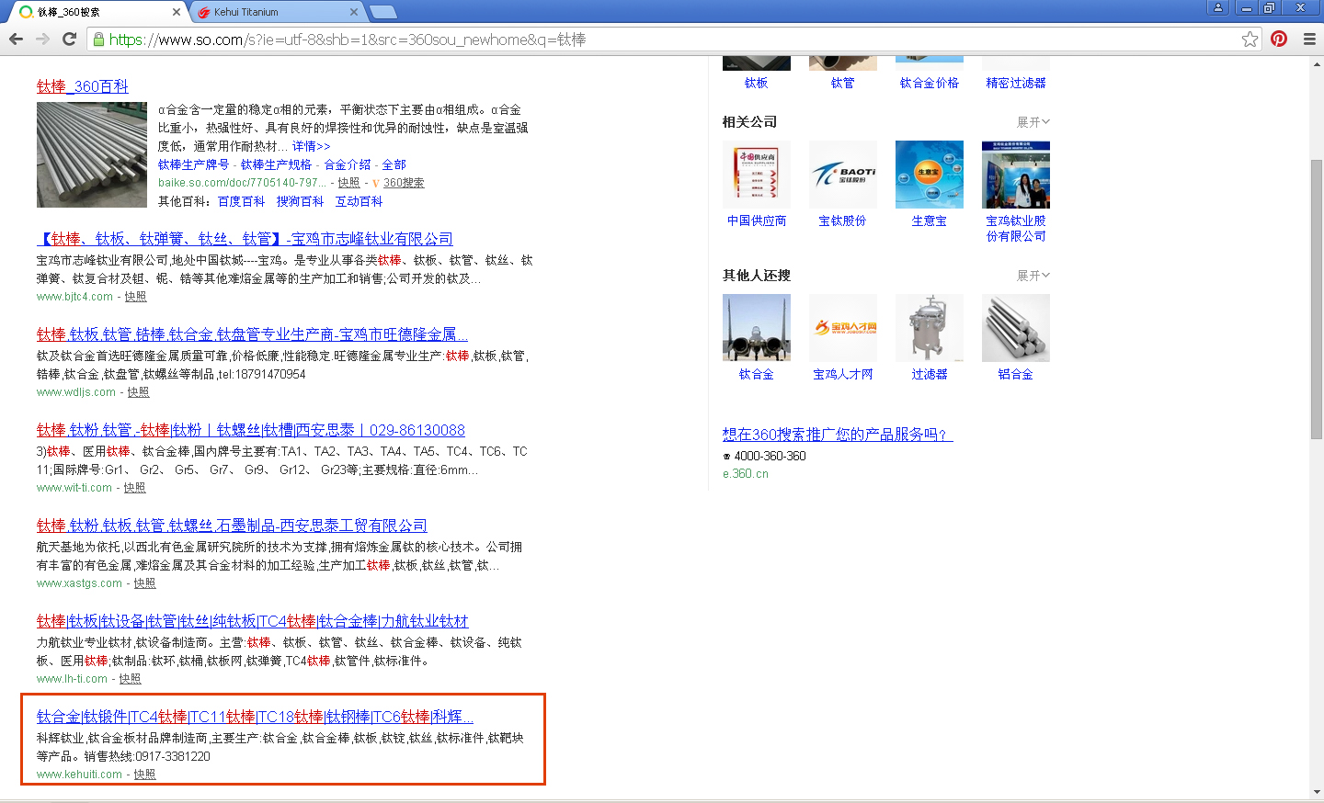Click 360搜索 link beside baike URL
The width and height of the screenshot is (1324, 803).
point(404,183)
